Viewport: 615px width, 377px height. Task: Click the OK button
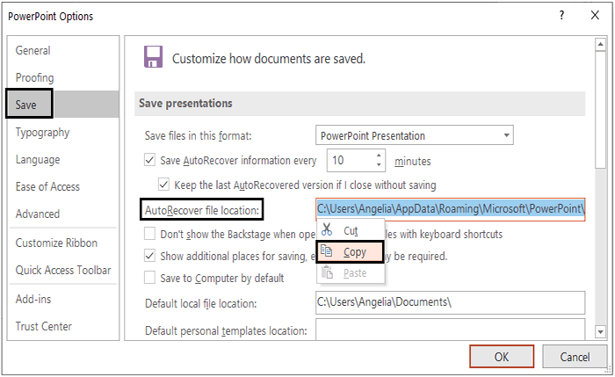tap(502, 357)
